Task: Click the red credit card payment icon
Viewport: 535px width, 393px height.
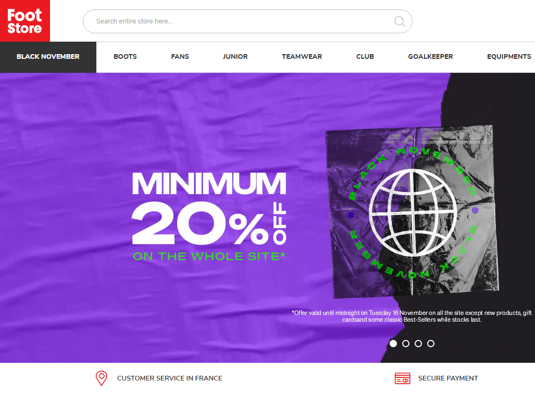Action: click(x=403, y=378)
